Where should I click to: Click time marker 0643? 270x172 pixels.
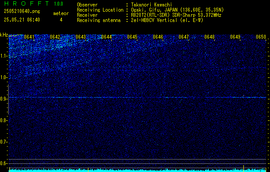tap(81, 37)
